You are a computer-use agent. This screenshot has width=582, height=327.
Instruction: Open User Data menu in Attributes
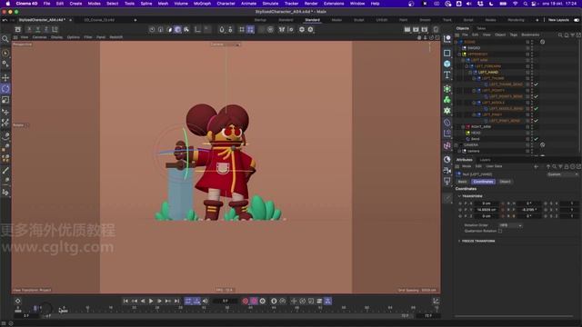pos(494,166)
